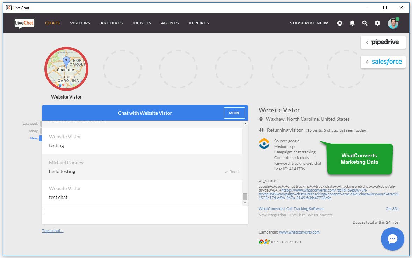The height and width of the screenshot is (258, 412).
Task: Expand the salesforce side panel
Action: [x=383, y=62]
